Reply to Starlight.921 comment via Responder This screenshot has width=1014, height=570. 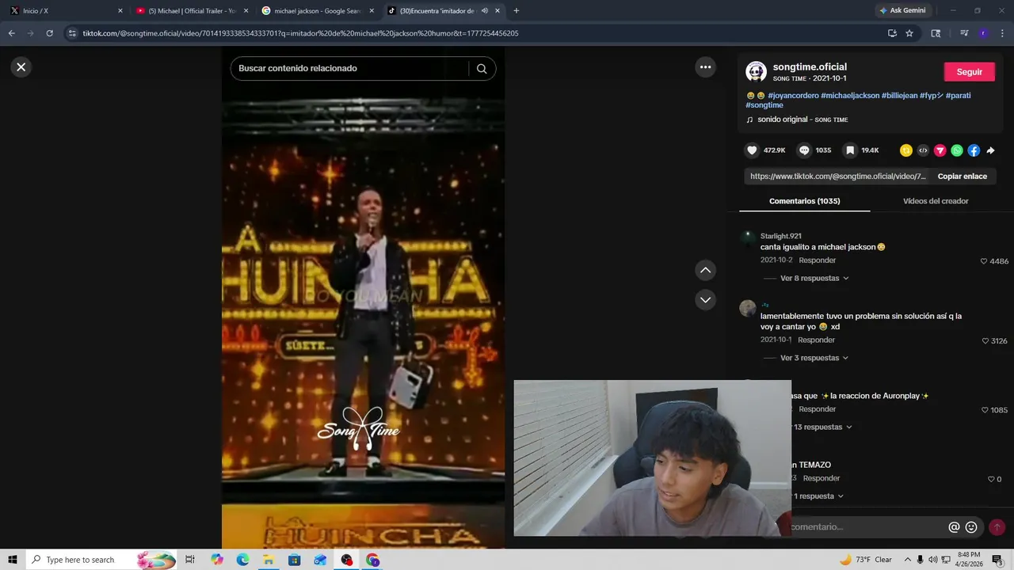(x=817, y=260)
